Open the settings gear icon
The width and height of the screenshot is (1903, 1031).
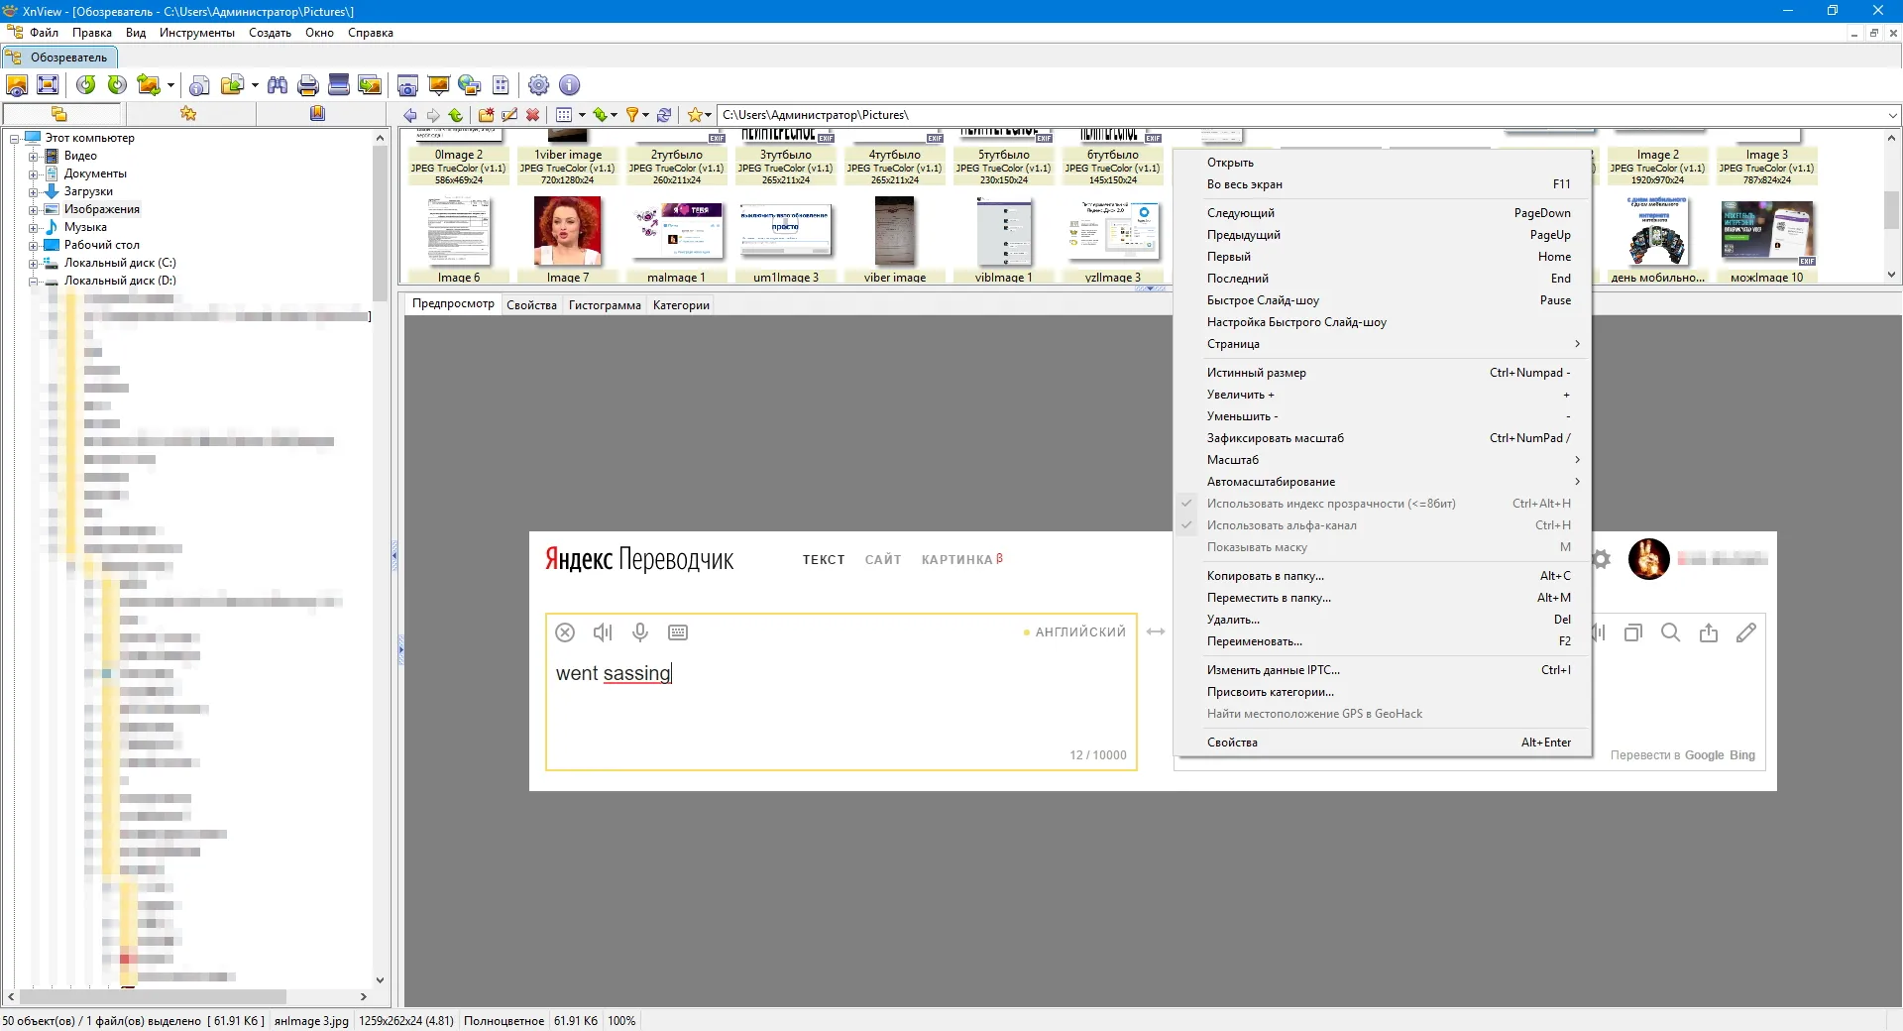538,85
